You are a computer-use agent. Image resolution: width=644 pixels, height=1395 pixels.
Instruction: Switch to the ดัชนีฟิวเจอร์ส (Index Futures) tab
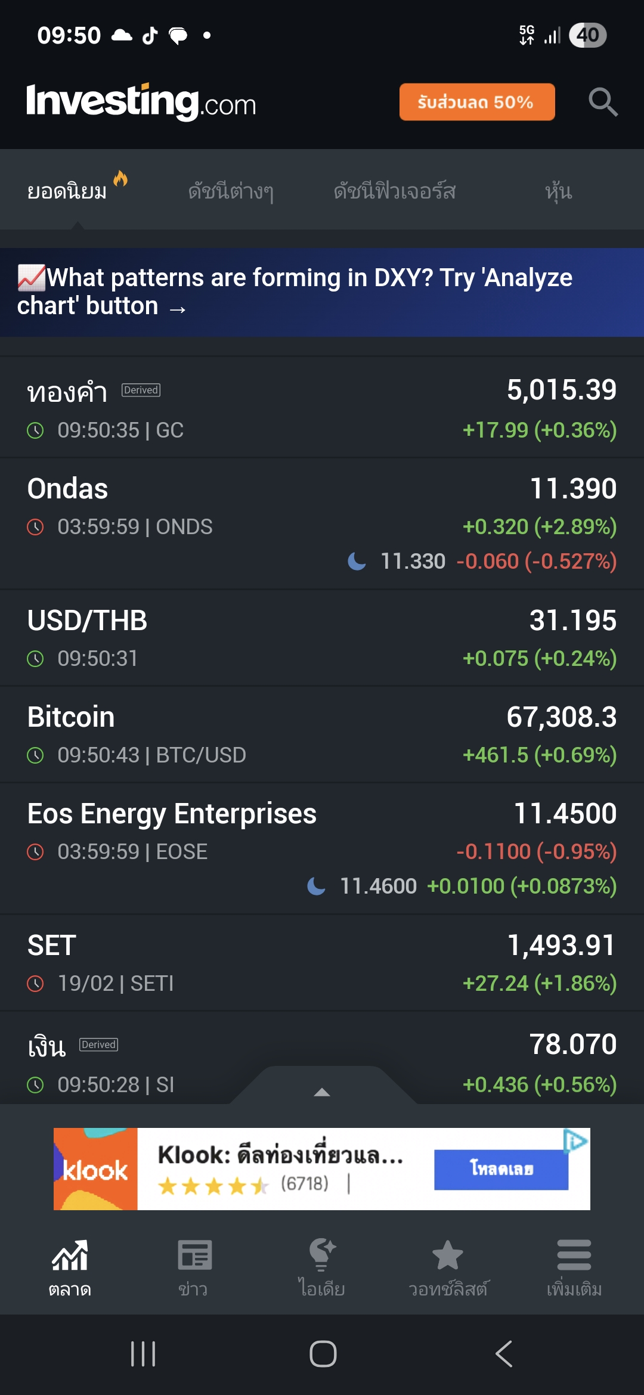click(395, 191)
